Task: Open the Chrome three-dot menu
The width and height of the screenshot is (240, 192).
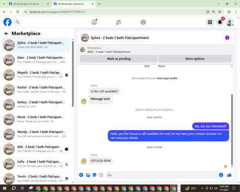Action: coord(236,12)
